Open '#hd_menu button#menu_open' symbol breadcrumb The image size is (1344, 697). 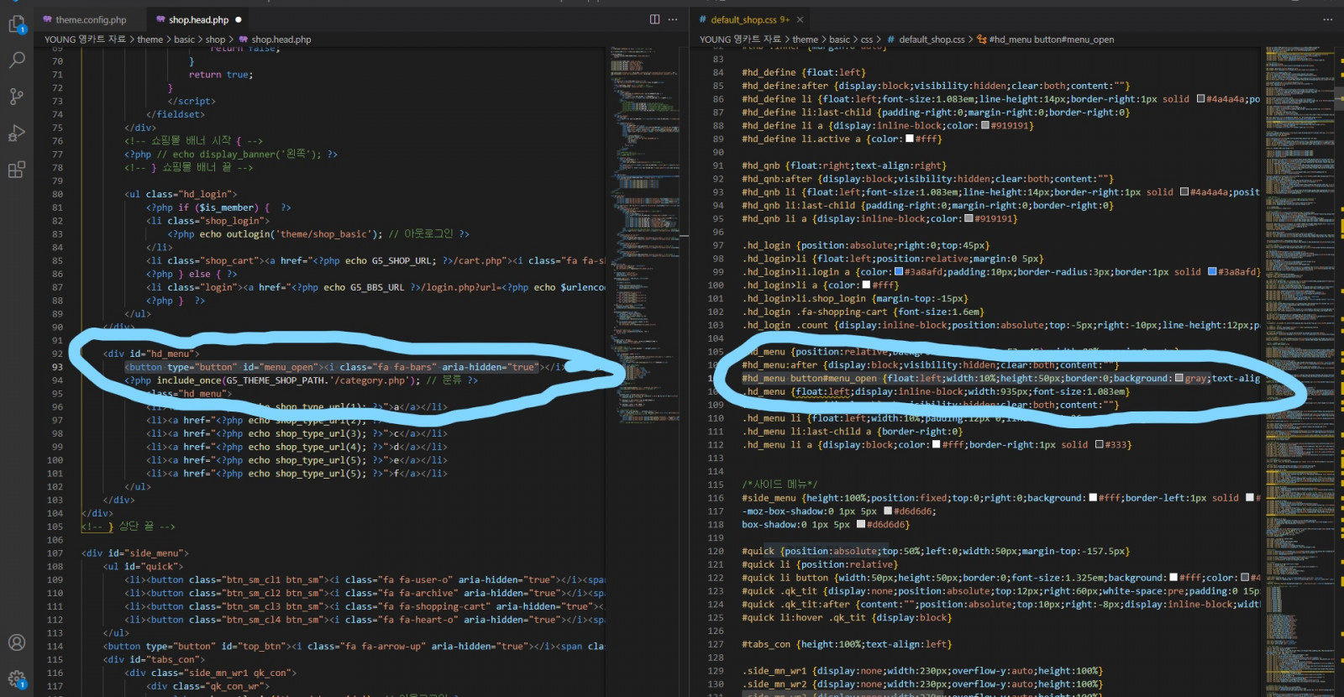click(1046, 39)
